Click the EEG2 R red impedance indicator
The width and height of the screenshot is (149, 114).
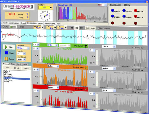(136, 16)
